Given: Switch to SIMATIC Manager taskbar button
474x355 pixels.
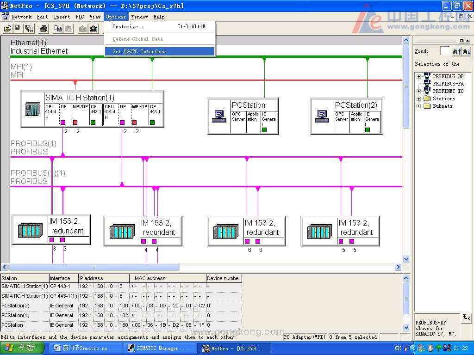Looking at the screenshot, I should pyautogui.click(x=161, y=349).
